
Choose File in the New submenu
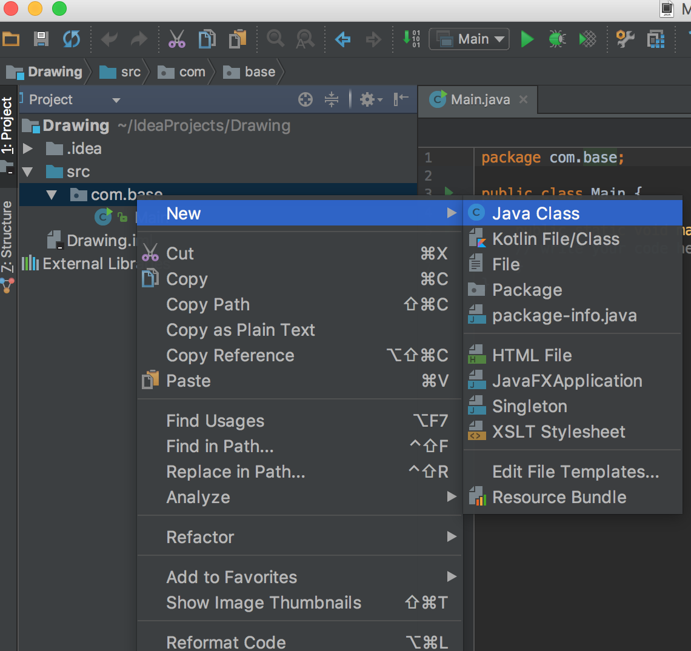point(573,264)
